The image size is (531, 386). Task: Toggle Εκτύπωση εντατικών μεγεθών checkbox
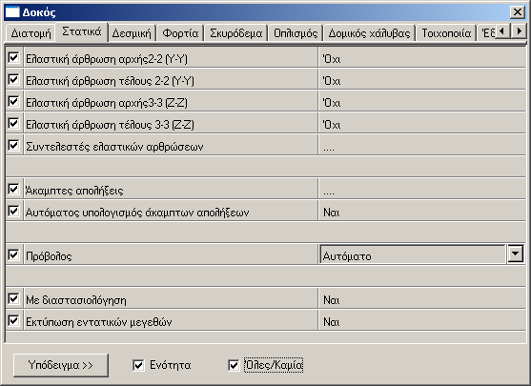point(13,320)
